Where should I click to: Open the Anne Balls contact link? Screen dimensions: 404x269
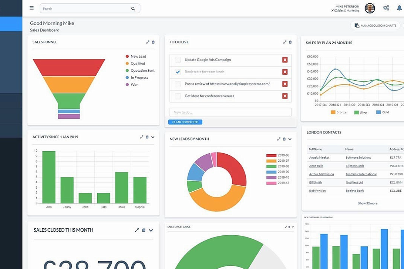[x=316, y=166]
